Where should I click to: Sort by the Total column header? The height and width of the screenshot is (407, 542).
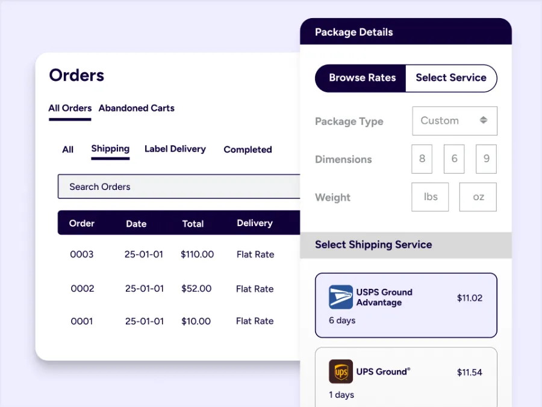tap(193, 224)
